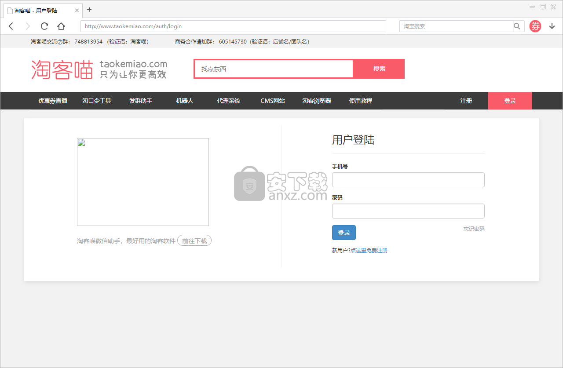
Task: Open downloads with the down arrow icon
Action: 552,26
